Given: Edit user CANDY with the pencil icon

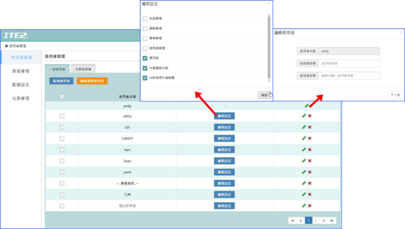Looking at the screenshot, I should [304, 138].
